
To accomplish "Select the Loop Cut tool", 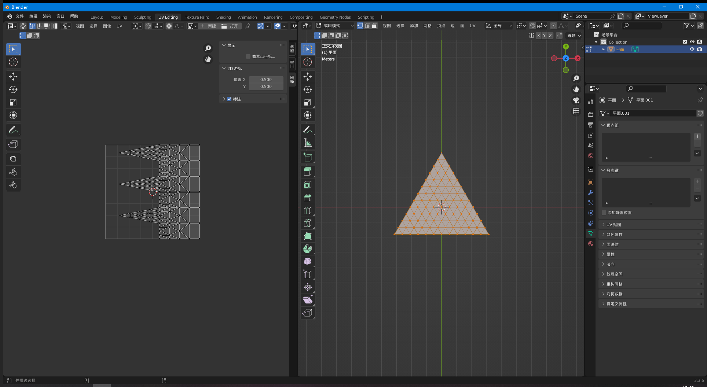I will (x=308, y=210).
